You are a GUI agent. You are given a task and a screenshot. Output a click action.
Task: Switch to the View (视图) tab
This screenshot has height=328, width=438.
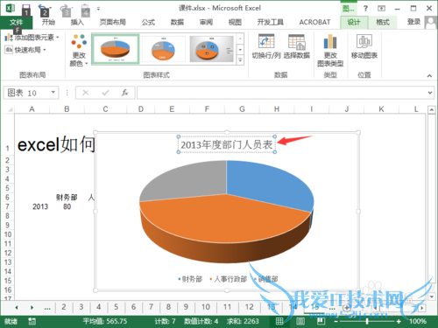[x=235, y=22]
